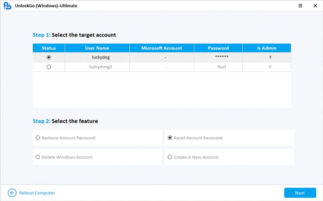Click the Reboot Computer link
The width and height of the screenshot is (323, 201).
click(x=37, y=193)
